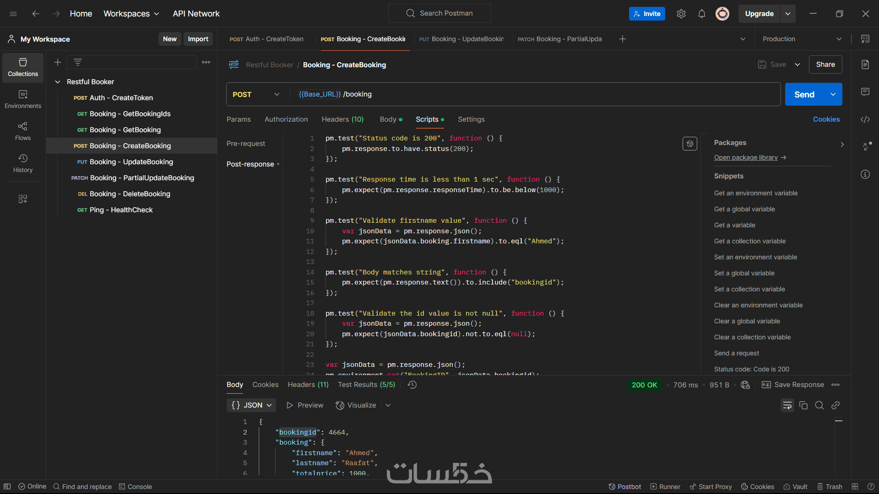Search in response using magnifier icon
The width and height of the screenshot is (879, 494).
pyautogui.click(x=819, y=405)
